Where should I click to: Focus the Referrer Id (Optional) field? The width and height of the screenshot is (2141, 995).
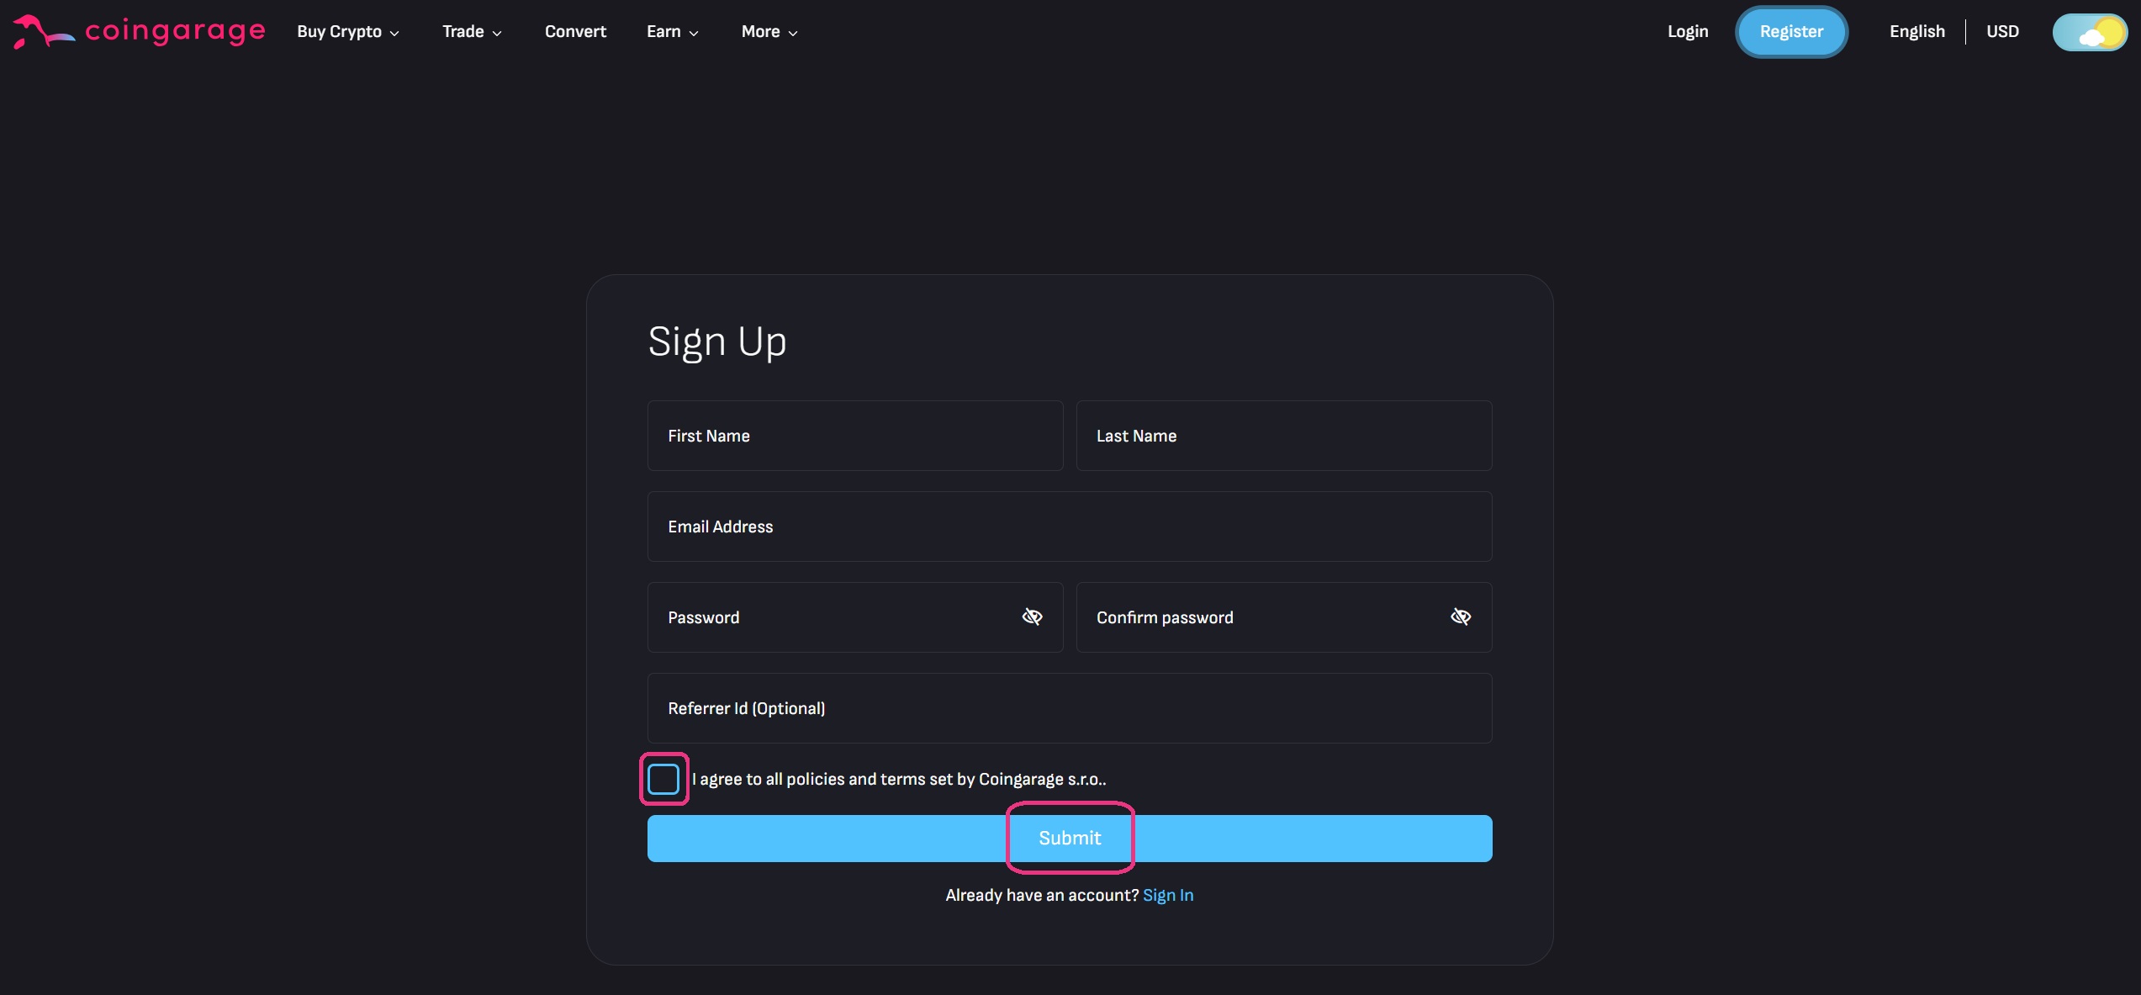1070,708
